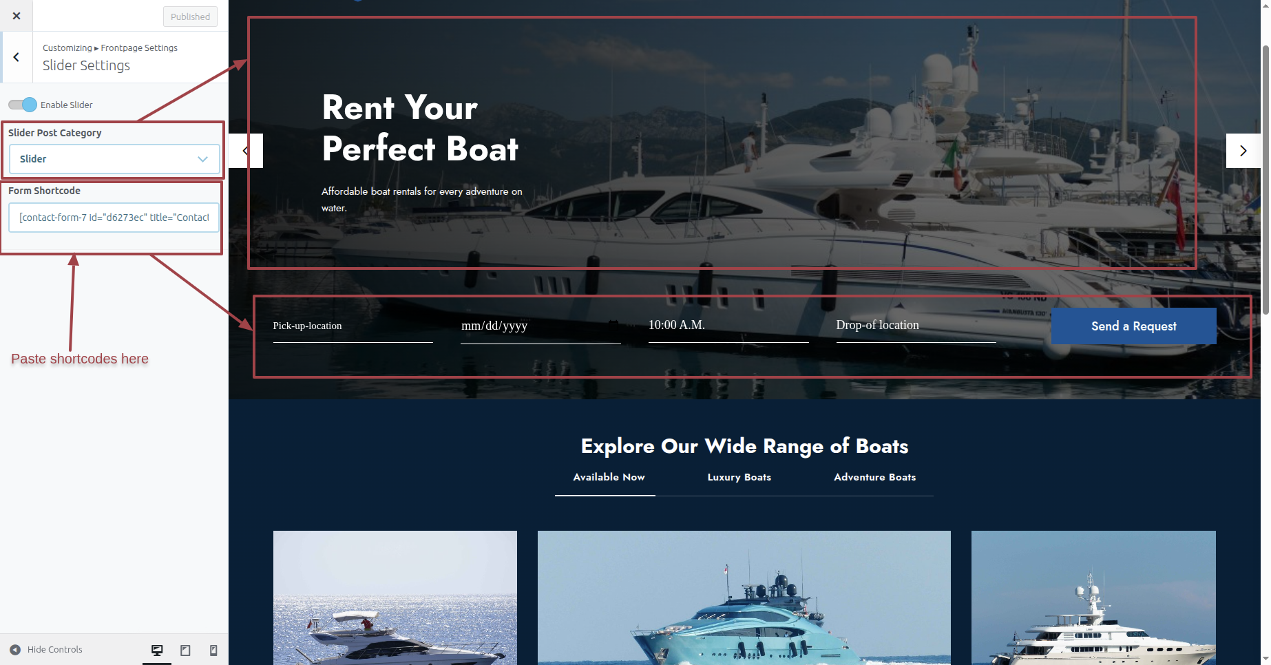Click the Pick-up-location field

point(353,326)
